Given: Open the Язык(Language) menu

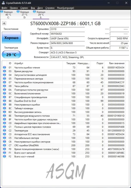Looking at the screenshot, I should coord(65,8).
